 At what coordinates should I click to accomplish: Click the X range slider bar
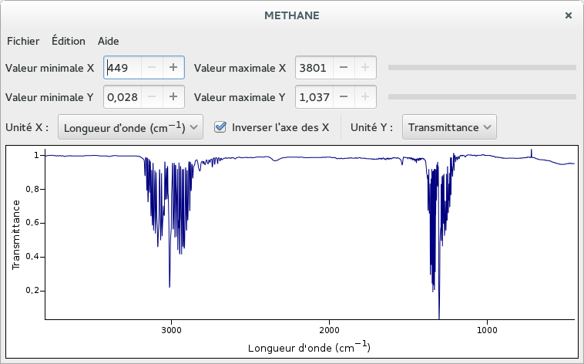click(x=482, y=68)
